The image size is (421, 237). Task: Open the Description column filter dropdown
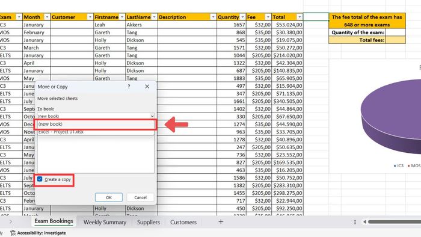pyautogui.click(x=213, y=17)
